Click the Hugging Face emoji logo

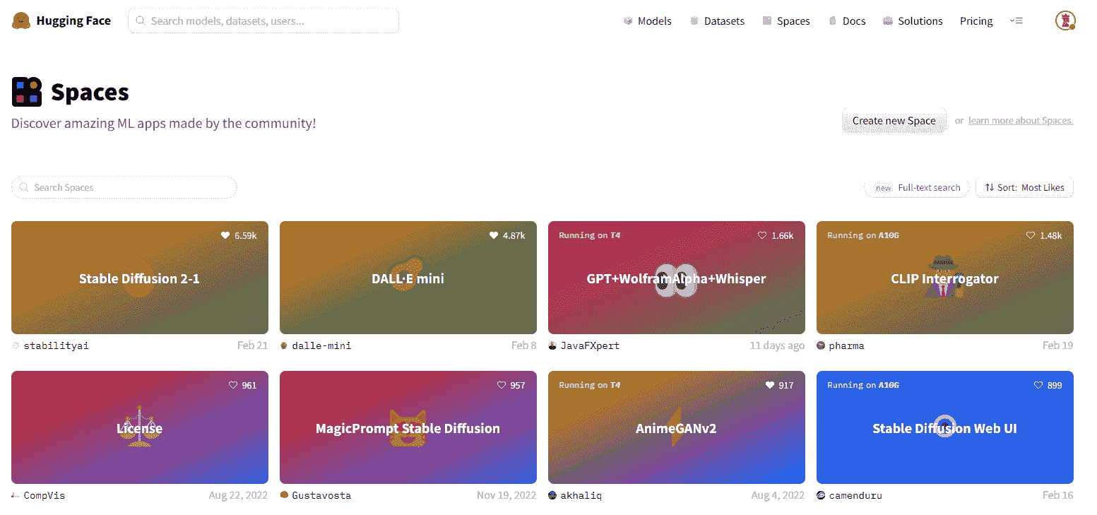[x=21, y=20]
